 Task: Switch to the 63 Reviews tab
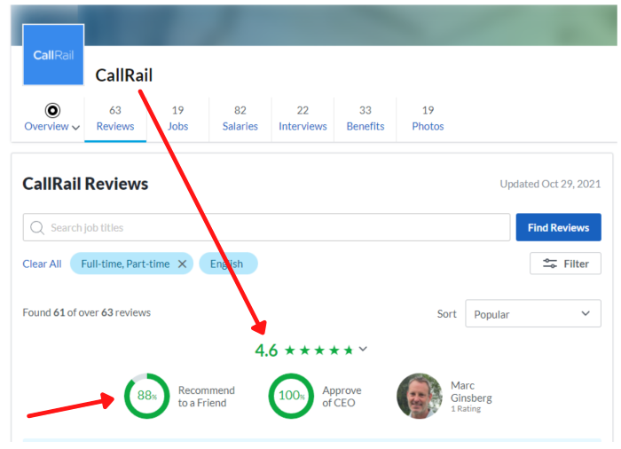[115, 119]
